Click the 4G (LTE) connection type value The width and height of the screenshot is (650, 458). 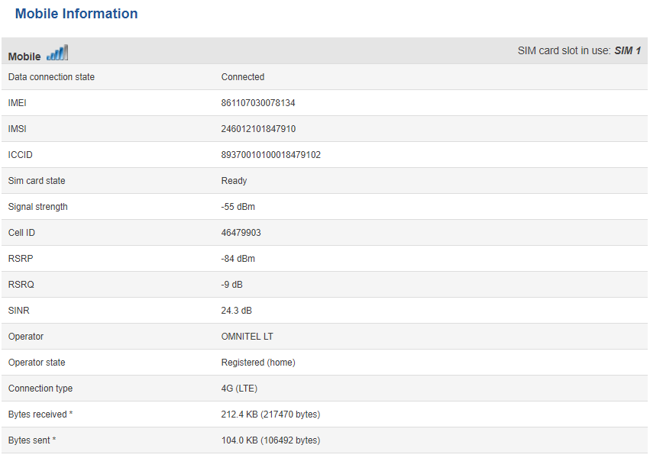(239, 389)
